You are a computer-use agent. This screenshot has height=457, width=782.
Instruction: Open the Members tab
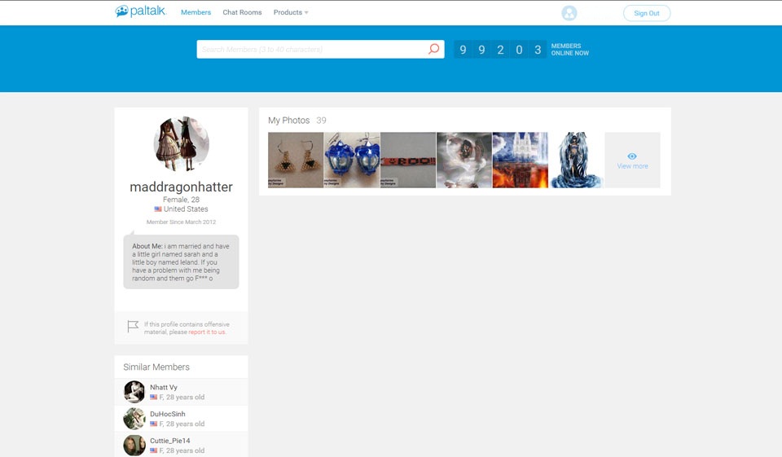pos(195,12)
